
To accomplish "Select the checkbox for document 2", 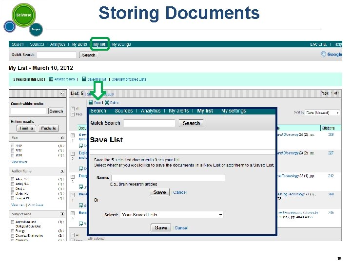I will [73, 153].
